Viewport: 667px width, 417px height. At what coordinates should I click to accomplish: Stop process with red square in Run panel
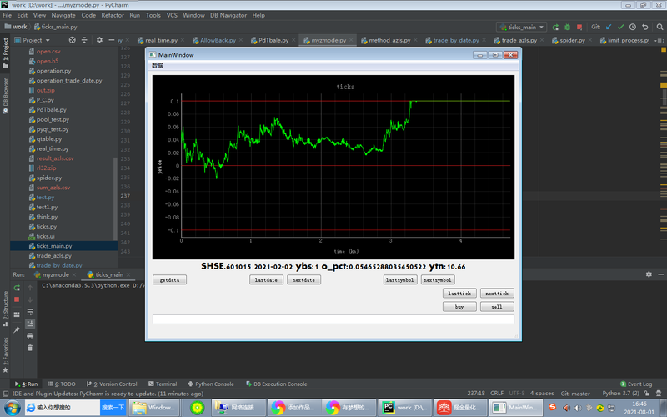[17, 299]
